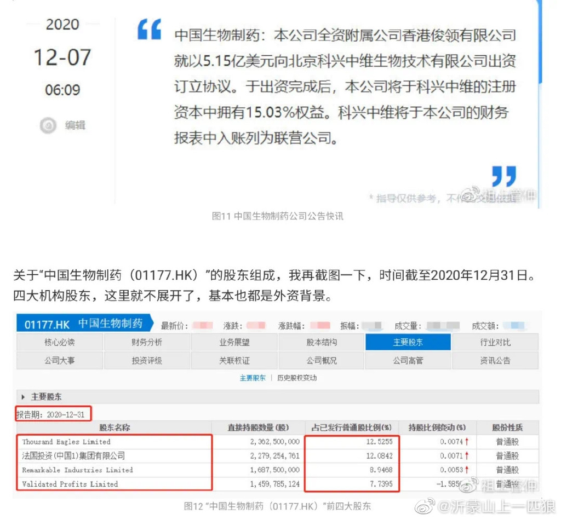The image size is (561, 520).
Task: Click the change value 0.0074
Action: tap(451, 442)
